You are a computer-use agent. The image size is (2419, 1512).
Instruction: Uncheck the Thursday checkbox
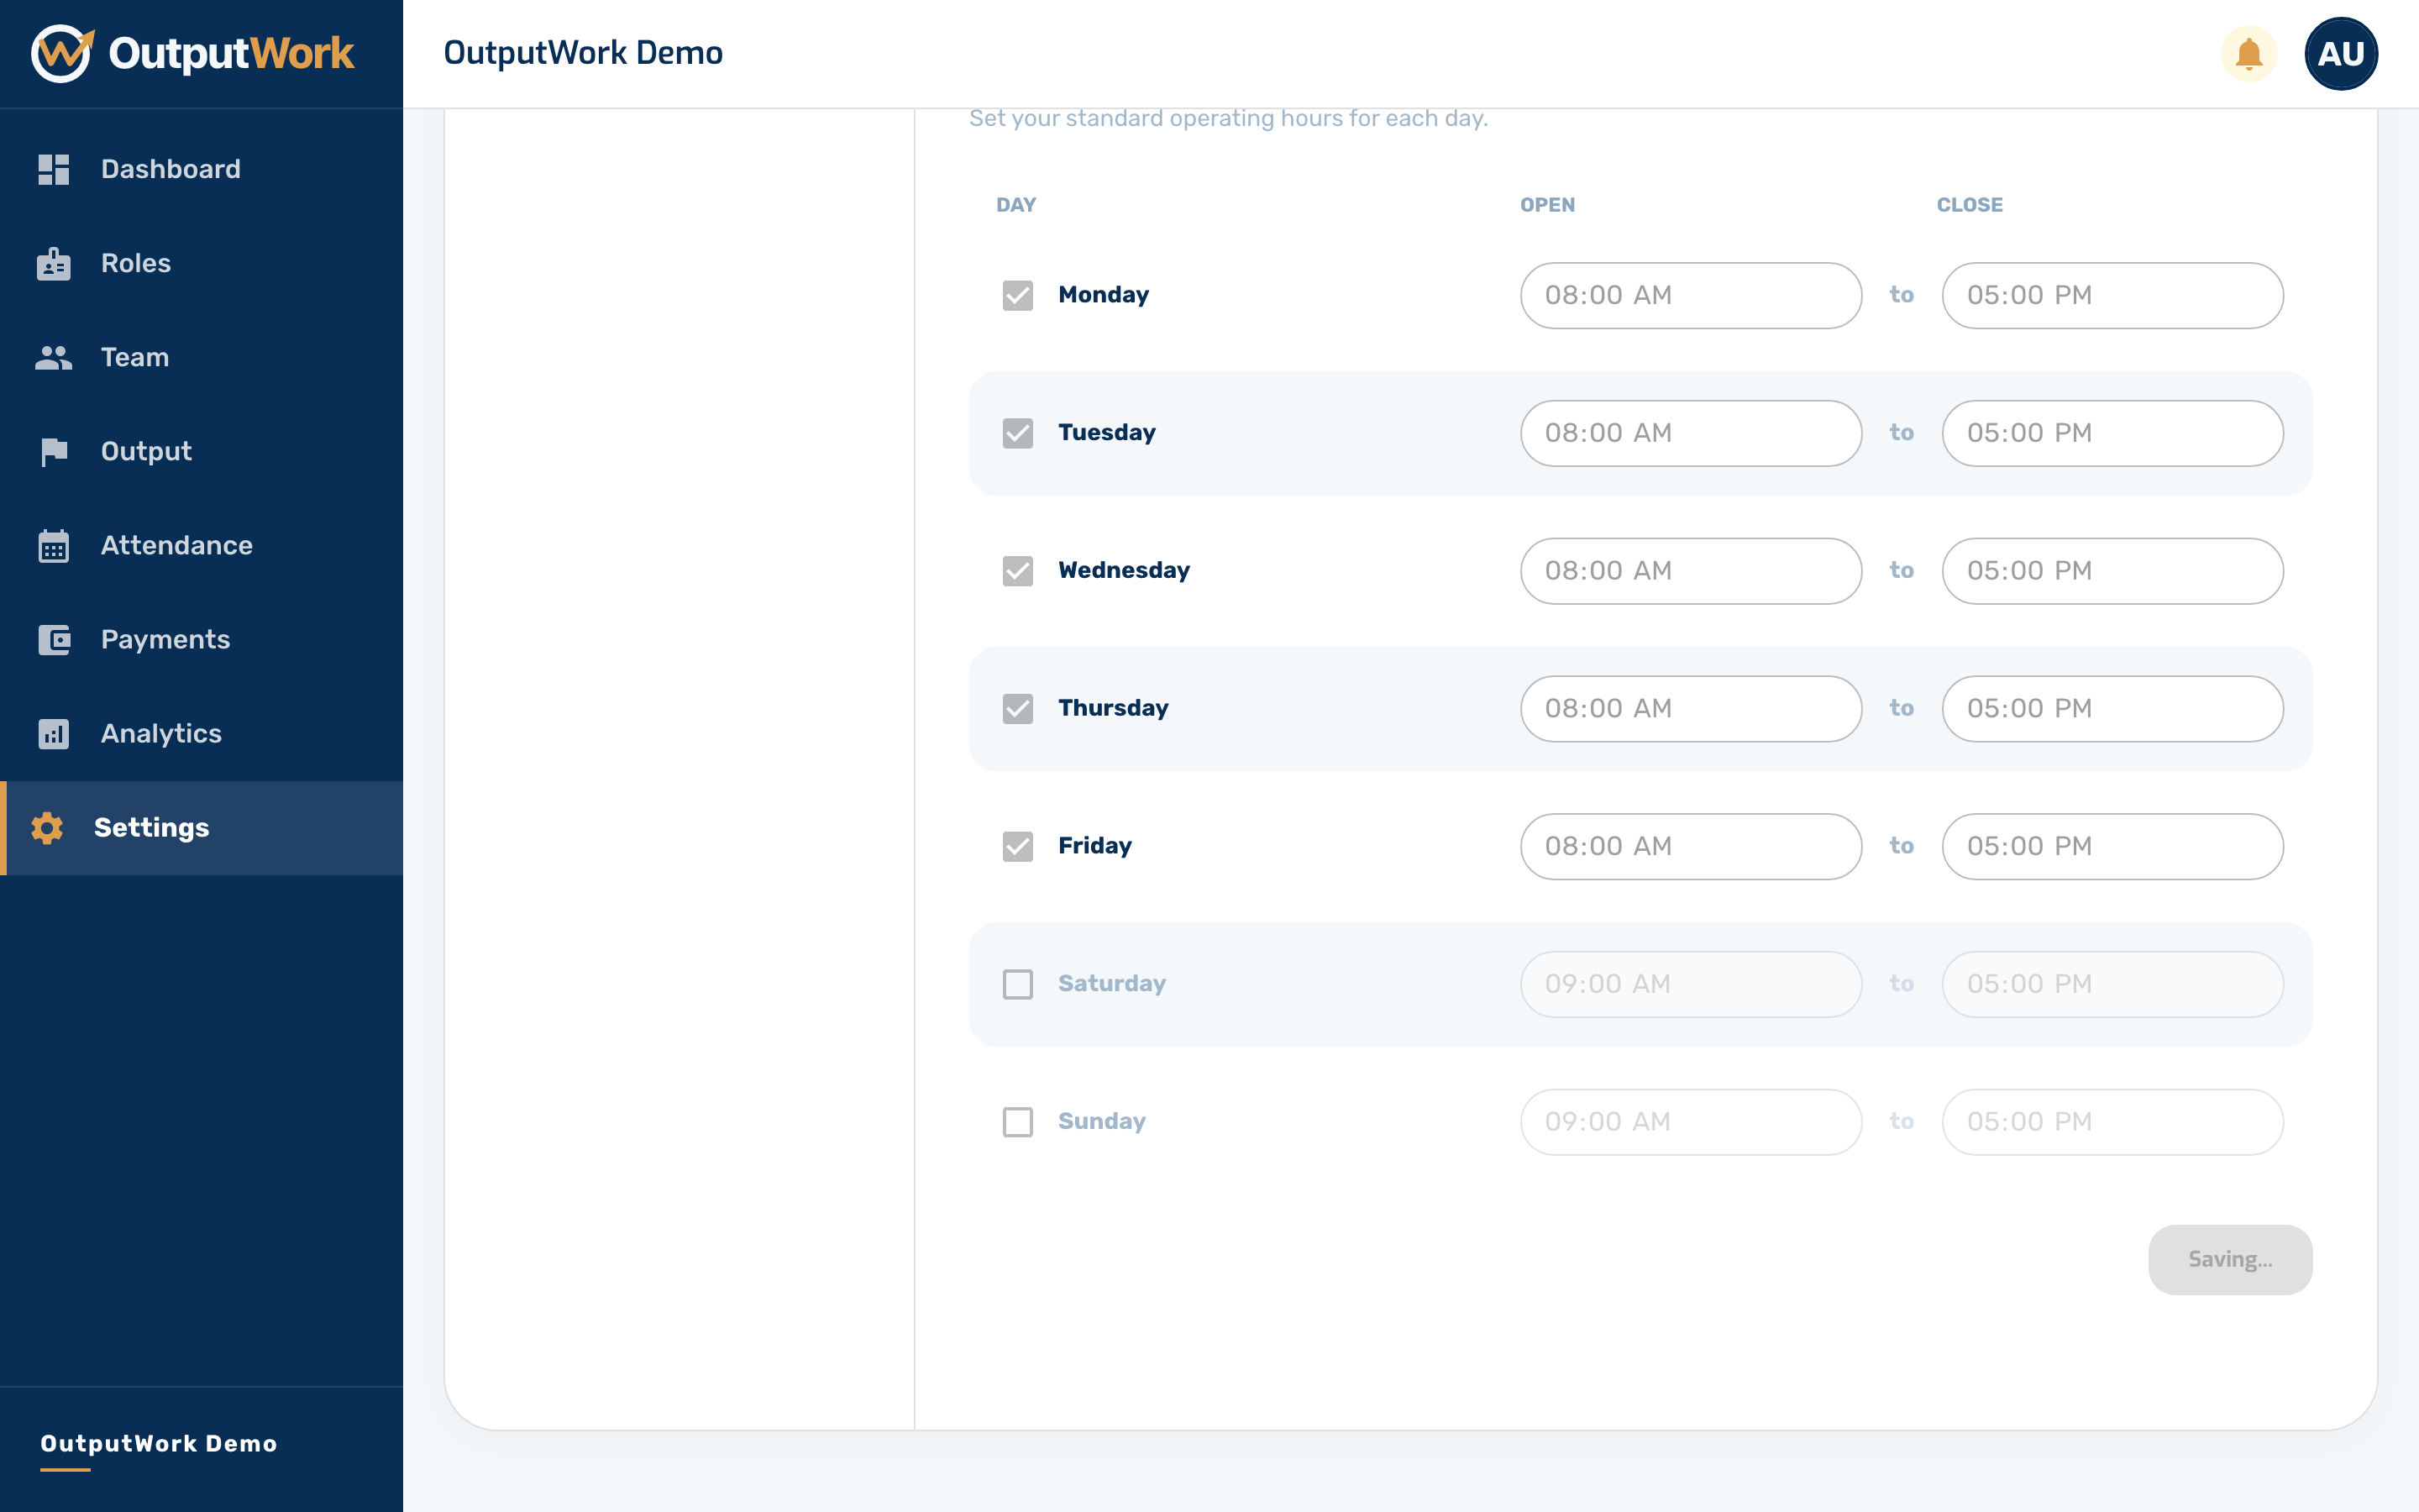pyautogui.click(x=1018, y=708)
